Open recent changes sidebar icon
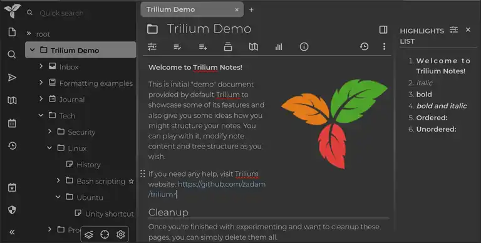Screen dimensions: 481x243 click(12, 146)
